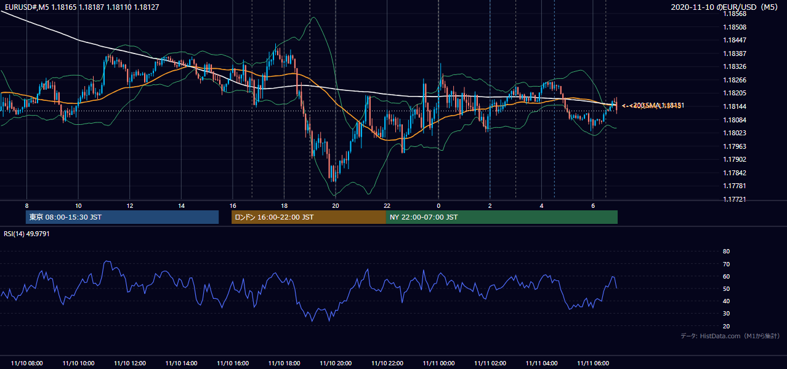787x369 pixels.
Task: Click RSI scale value 50
Action: (726, 288)
